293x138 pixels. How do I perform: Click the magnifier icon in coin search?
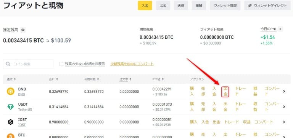[x=8, y=64]
